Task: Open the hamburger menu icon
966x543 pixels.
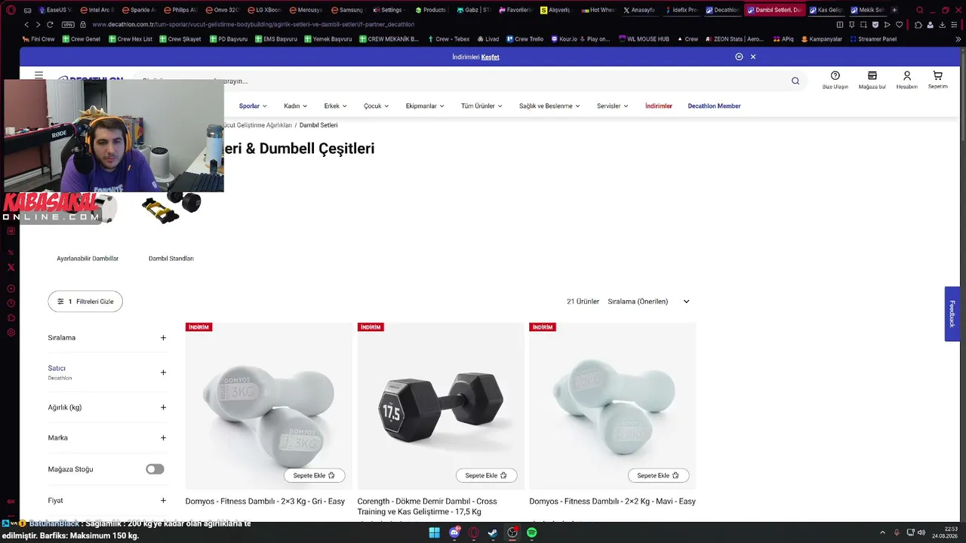Action: tap(38, 75)
